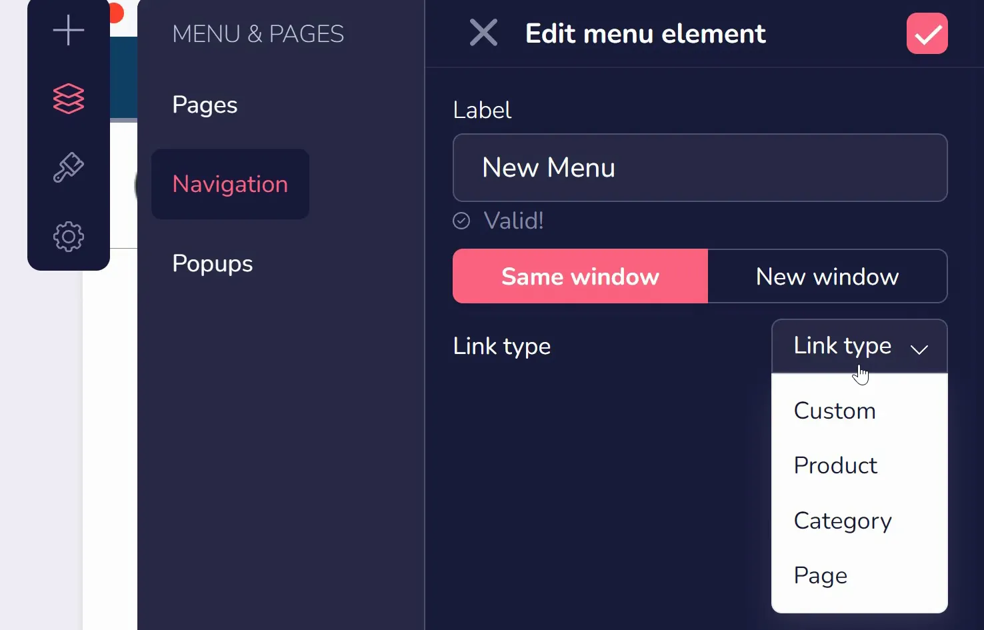Choose Same window option
This screenshot has width=984, height=630.
580,276
